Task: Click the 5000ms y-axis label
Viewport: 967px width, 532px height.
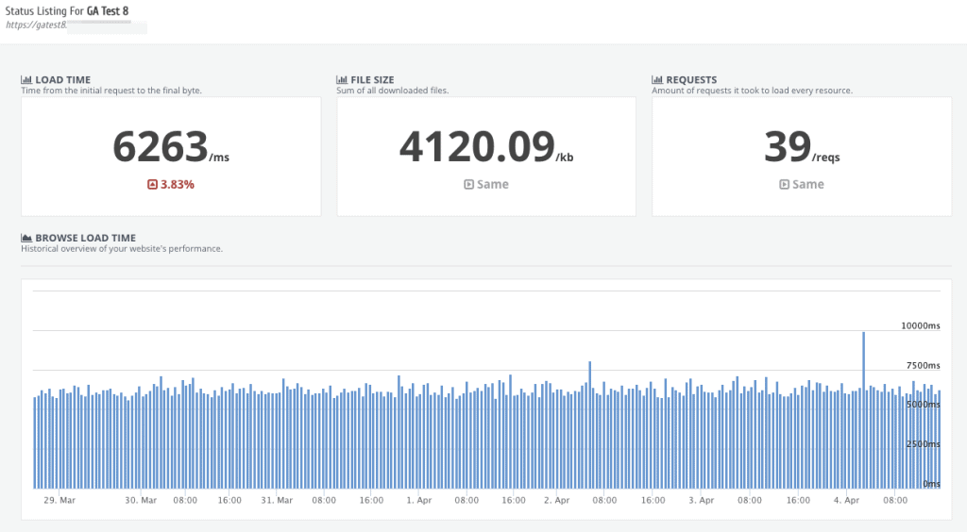Action: (924, 405)
